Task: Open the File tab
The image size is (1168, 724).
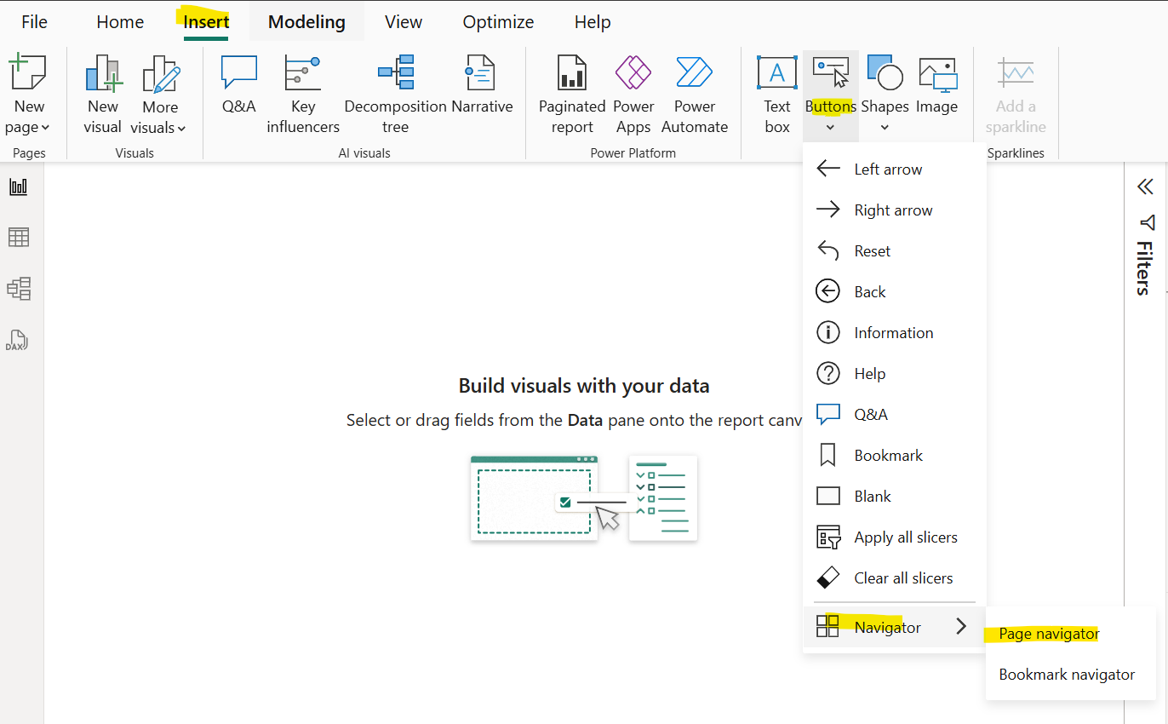Action: [x=34, y=22]
